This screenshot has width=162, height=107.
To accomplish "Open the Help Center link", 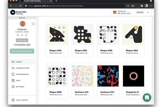I will 20,100.
